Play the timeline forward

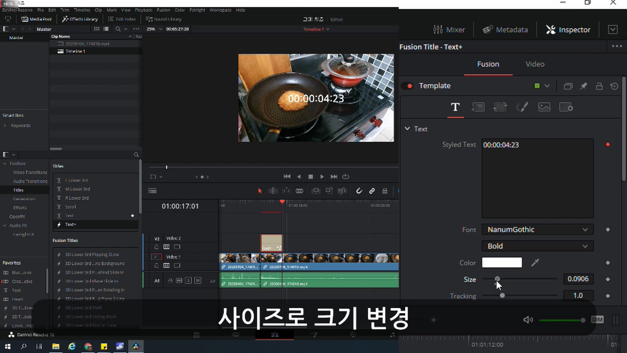click(322, 176)
